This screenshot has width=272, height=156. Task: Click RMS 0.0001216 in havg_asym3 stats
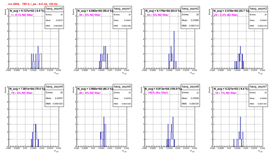[258, 26]
